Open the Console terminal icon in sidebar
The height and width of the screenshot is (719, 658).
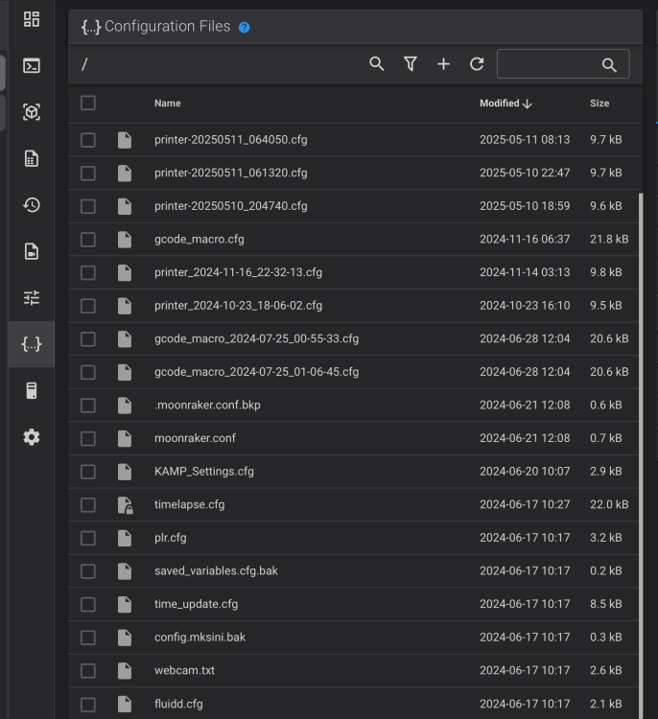[32, 66]
